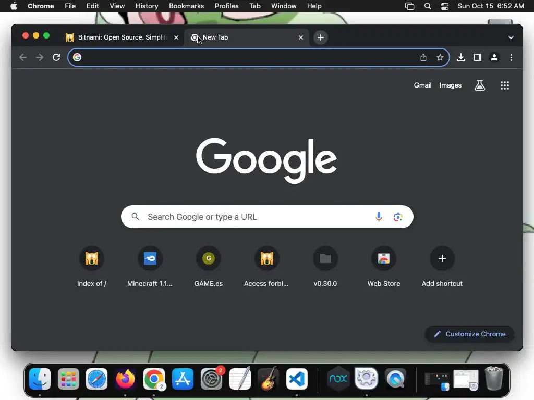This screenshot has width=534, height=400.
Task: Bookmark this tab with the star icon
Action: 440,57
